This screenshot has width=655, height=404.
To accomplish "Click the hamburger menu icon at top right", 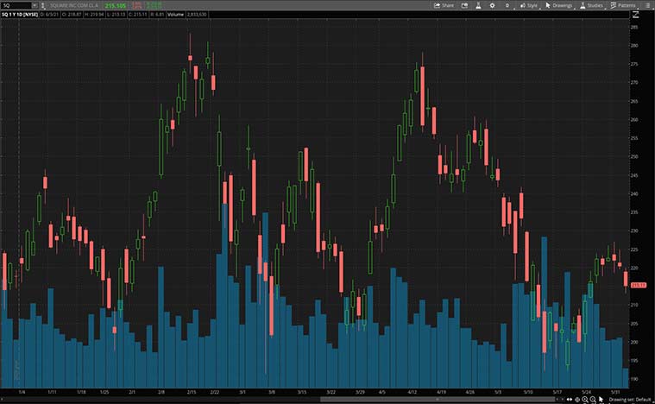I will [x=647, y=5].
